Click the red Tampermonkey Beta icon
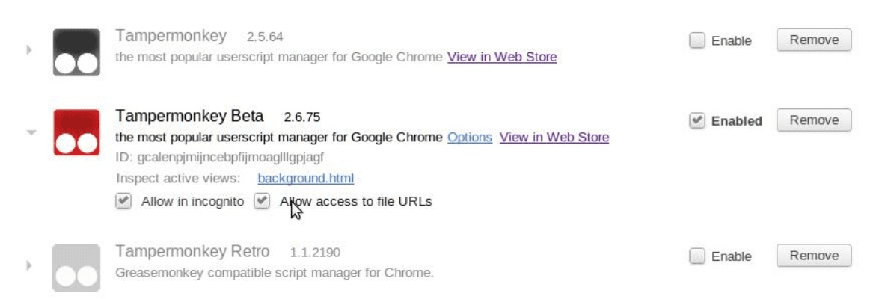Screen dimensions: 888x299 (76, 132)
